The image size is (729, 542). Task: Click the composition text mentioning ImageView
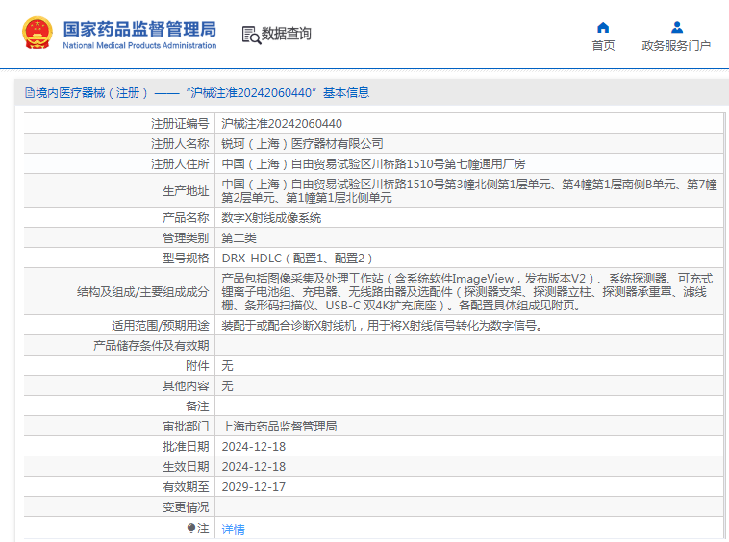466,292
